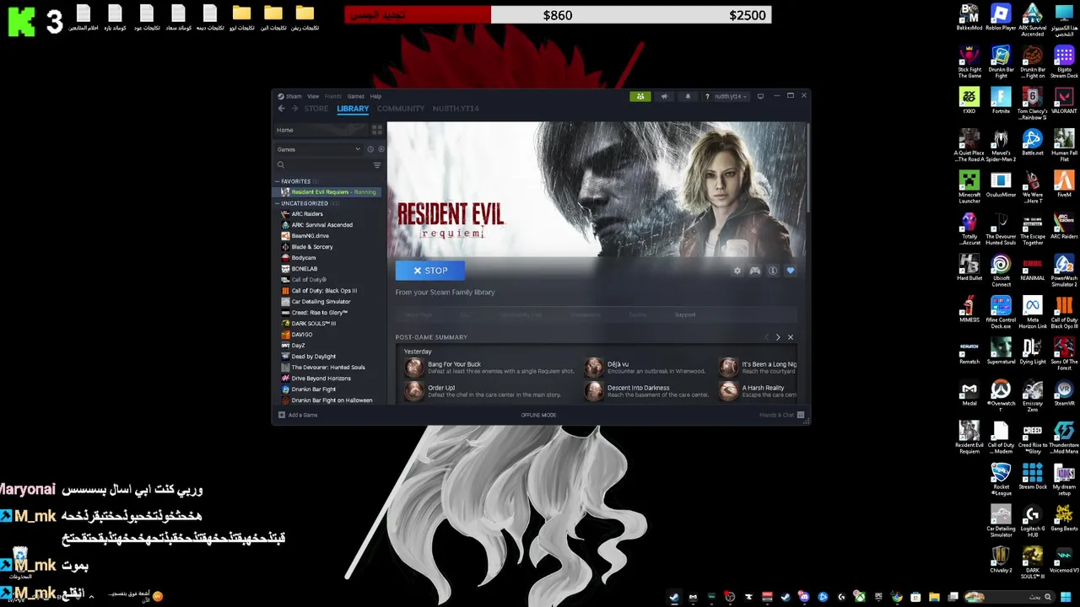Open the Games menu in Steam
The image size is (1080, 607).
(356, 96)
